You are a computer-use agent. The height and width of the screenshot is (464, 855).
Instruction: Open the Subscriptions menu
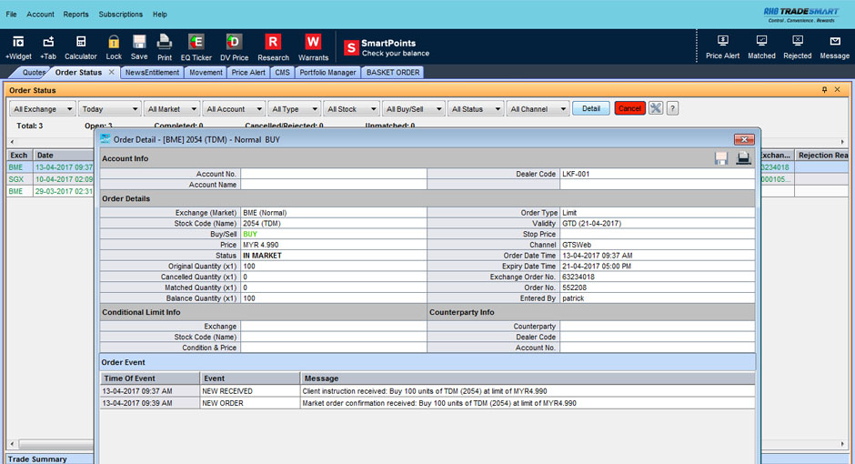(120, 15)
